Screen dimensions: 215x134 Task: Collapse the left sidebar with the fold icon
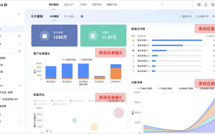(x=19, y=14)
